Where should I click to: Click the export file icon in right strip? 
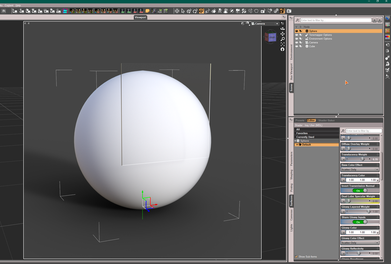[387, 51]
